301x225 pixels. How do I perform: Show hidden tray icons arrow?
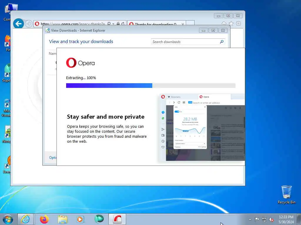250,219
